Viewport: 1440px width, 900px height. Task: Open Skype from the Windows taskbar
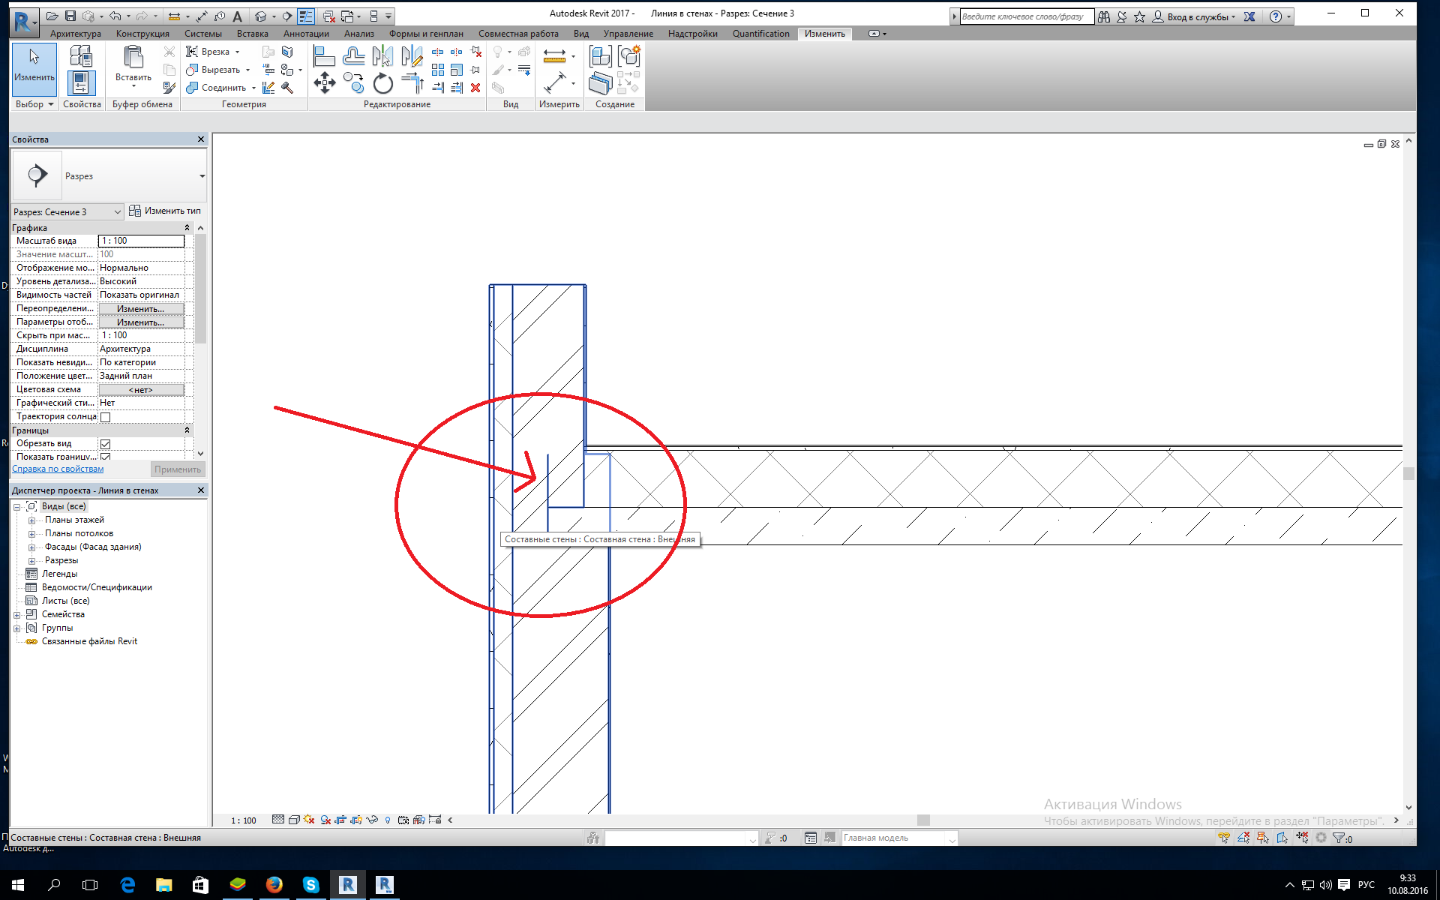pos(310,885)
